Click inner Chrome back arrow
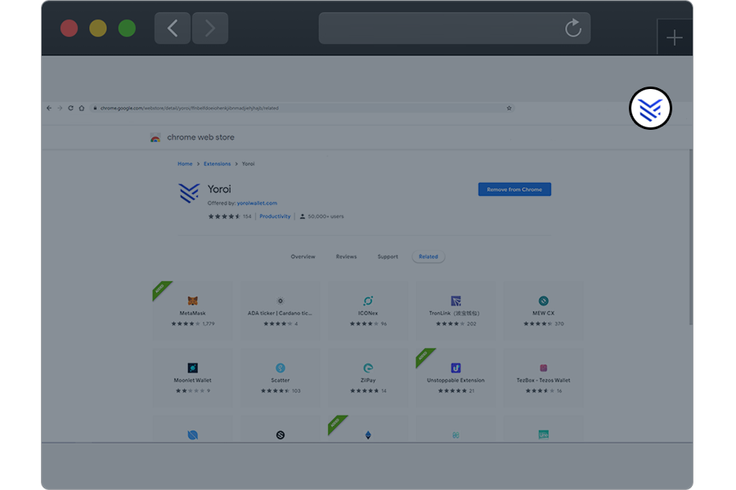The image size is (736, 490). click(49, 108)
